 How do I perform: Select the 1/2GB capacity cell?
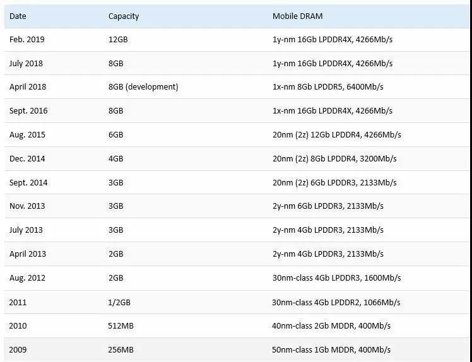(x=120, y=302)
